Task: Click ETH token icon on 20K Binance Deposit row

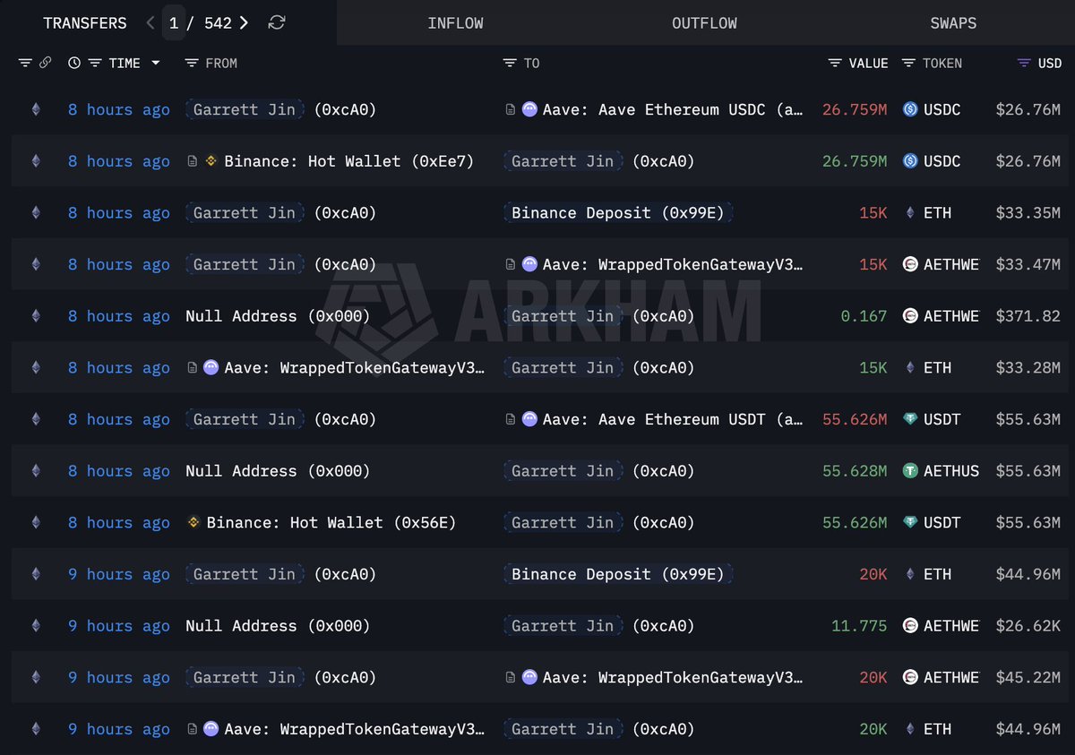Action: (910, 574)
